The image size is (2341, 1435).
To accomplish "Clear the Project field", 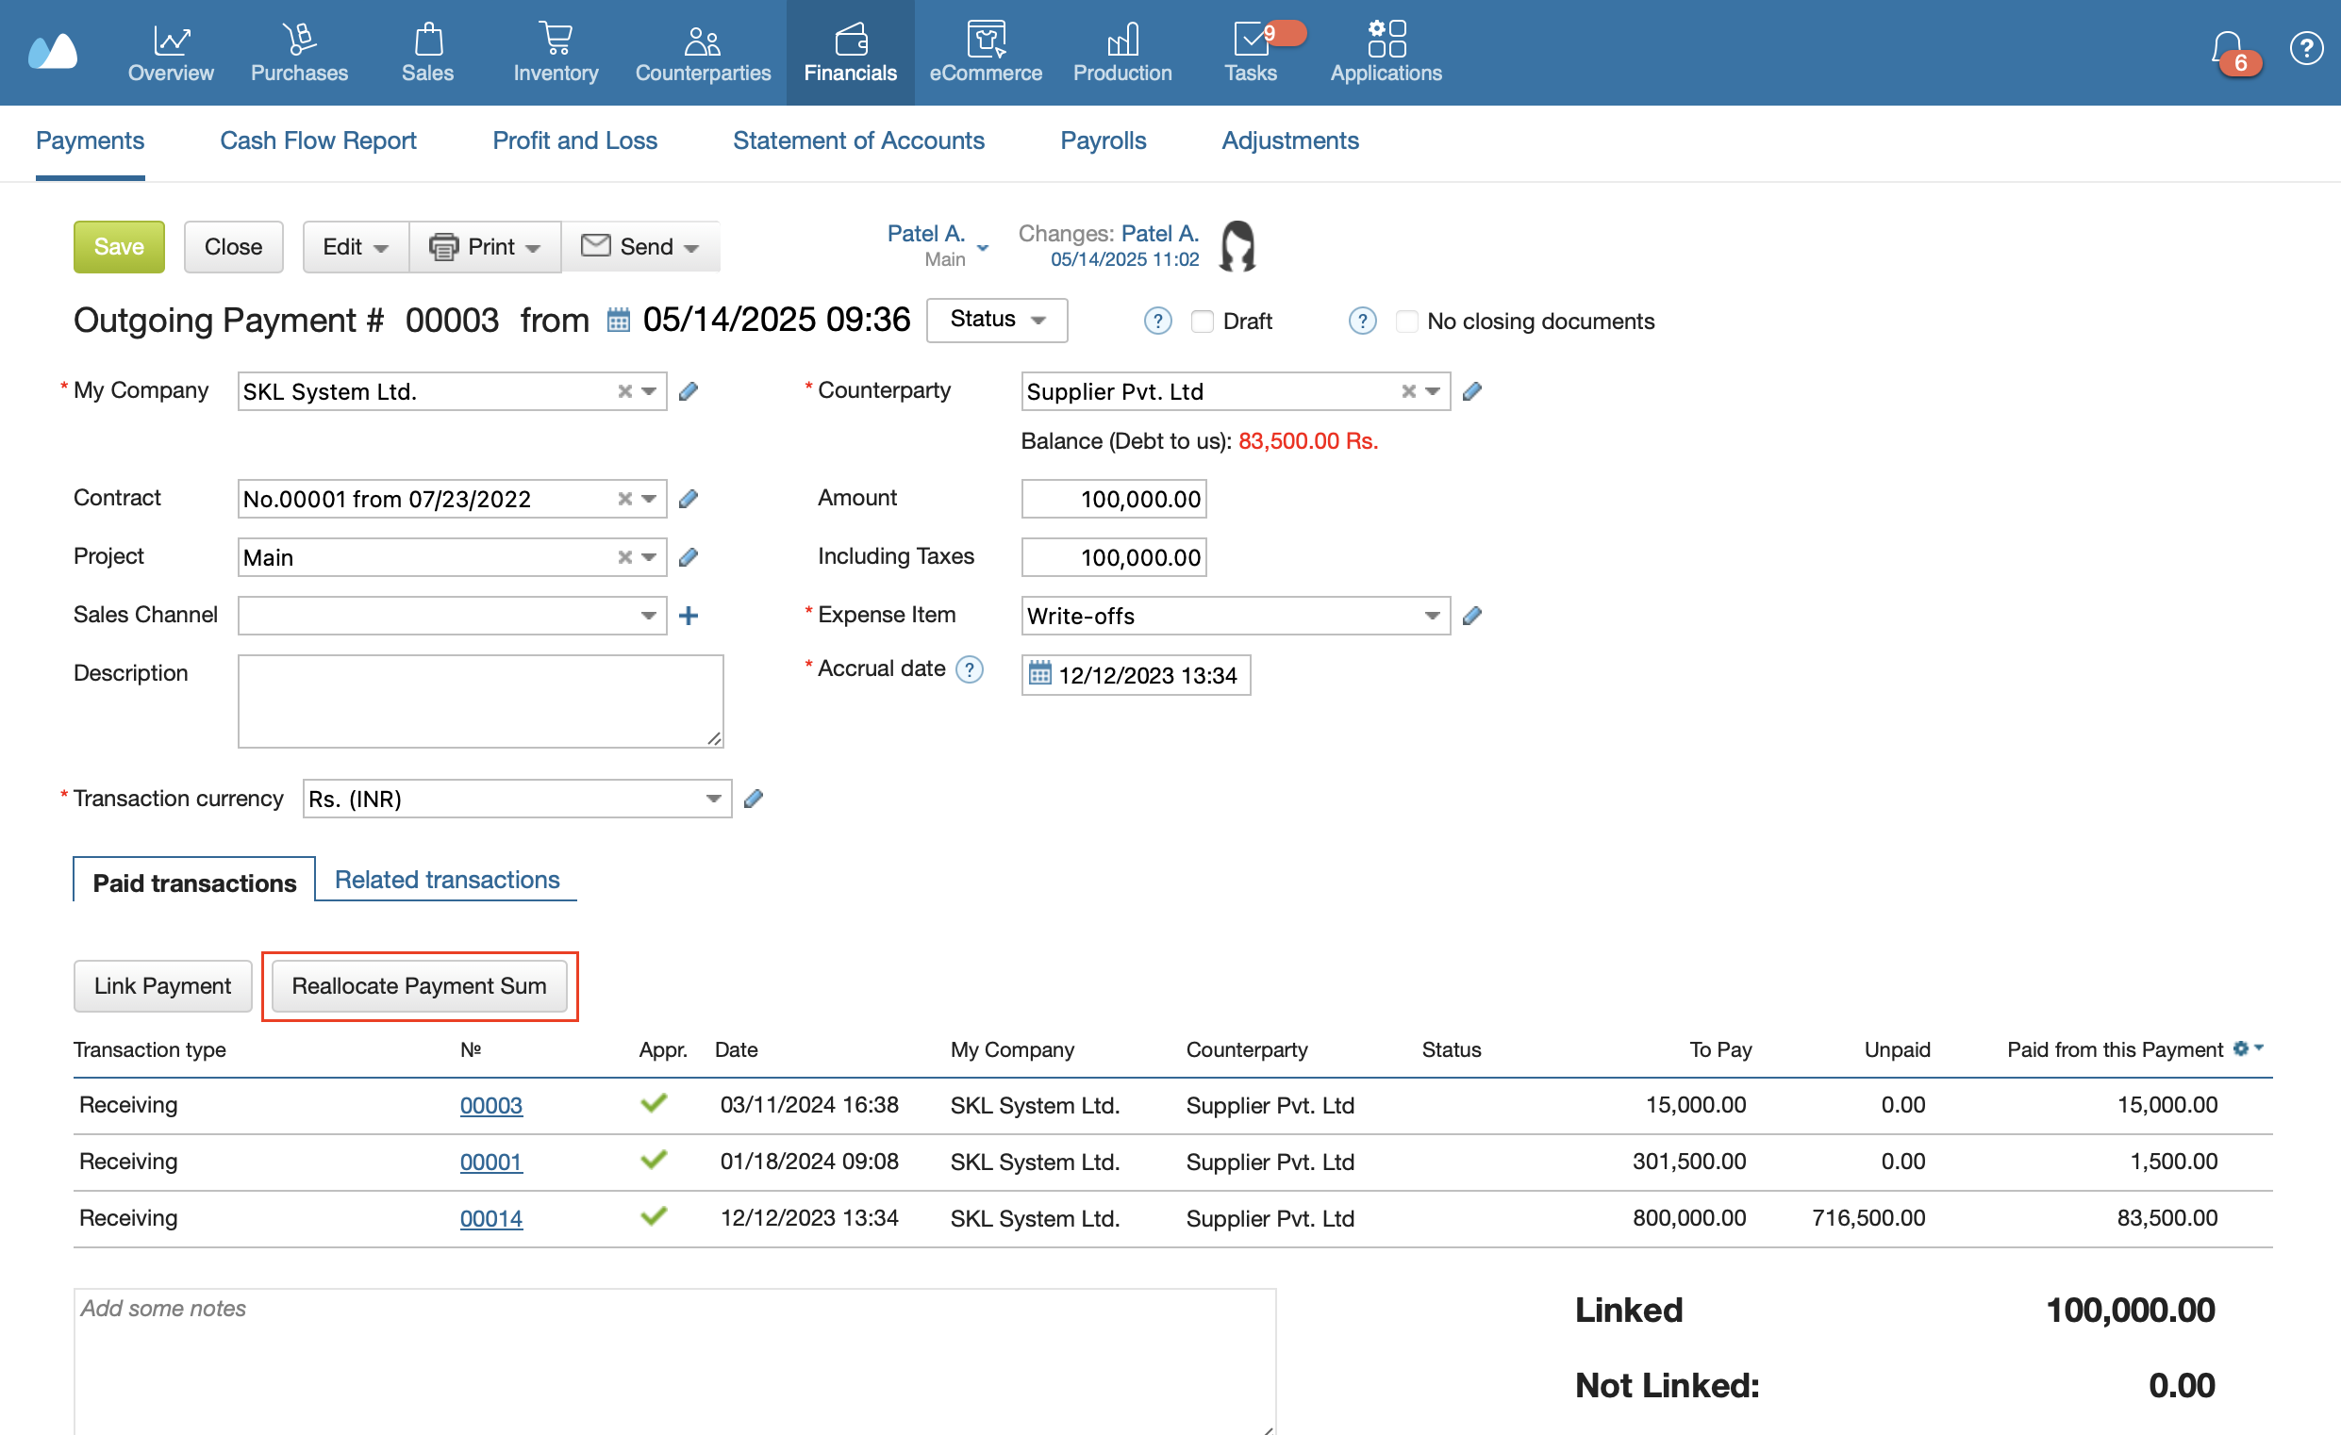I will (625, 557).
